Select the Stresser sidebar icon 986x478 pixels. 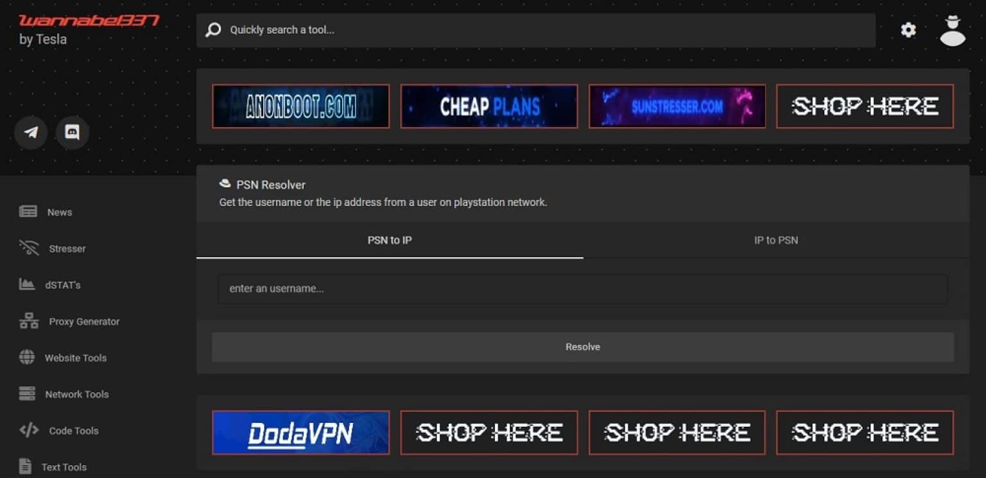tap(28, 248)
